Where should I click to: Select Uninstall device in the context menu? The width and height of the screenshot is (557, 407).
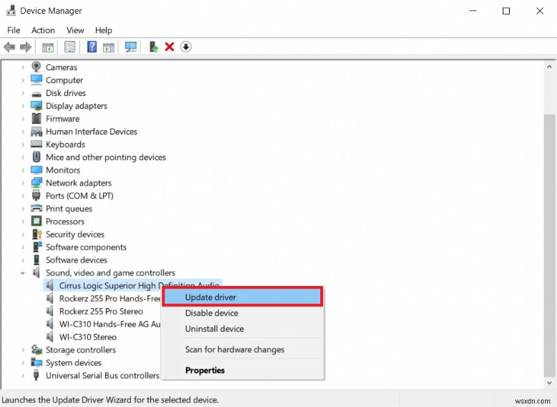[214, 328]
